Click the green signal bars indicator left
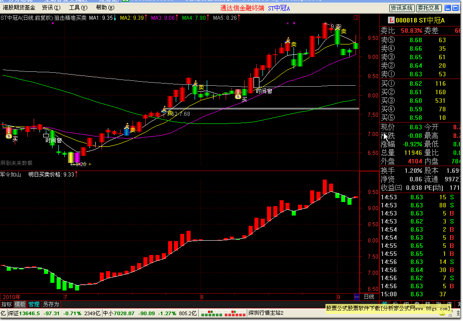The image size is (463, 321). [211, 313]
